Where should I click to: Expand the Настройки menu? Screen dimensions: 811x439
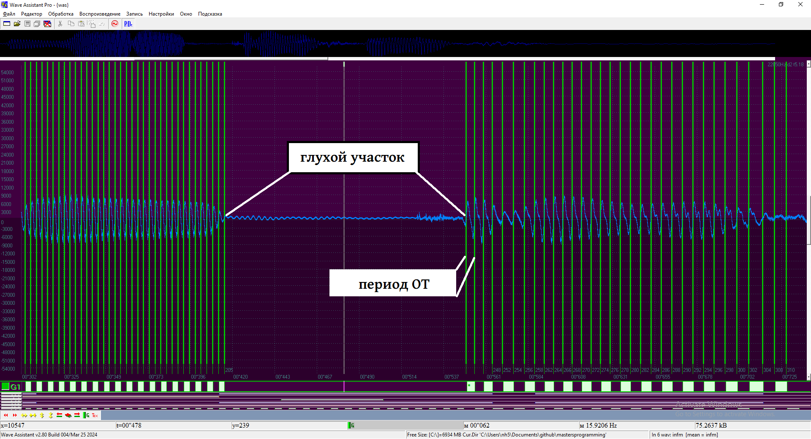(x=161, y=14)
